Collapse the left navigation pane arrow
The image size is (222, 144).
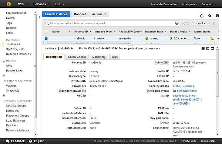[x=39, y=17]
